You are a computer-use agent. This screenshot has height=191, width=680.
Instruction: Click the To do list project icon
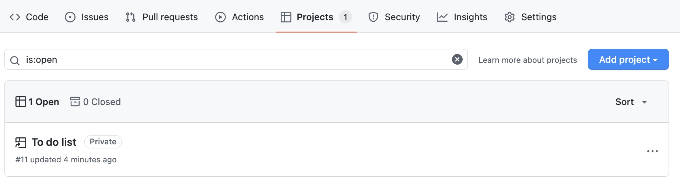pyautogui.click(x=21, y=143)
